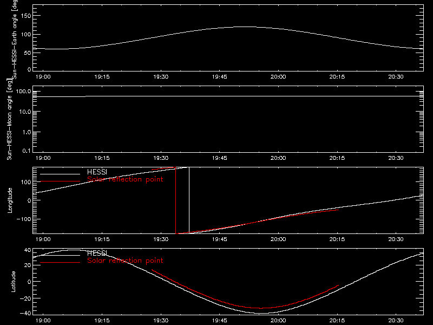Click the 20:00 tick label under Moon angle plot
This screenshot has height=325, width=433.
pos(278,158)
